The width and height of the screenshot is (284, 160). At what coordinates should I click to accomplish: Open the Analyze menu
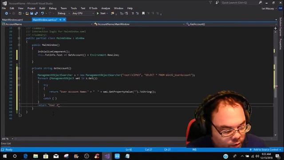click(106, 8)
